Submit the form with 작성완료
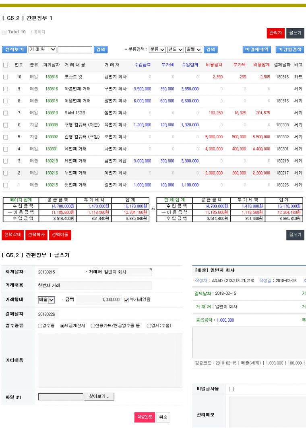Image resolution: width=306 pixels, height=429 pixels. coord(145,417)
